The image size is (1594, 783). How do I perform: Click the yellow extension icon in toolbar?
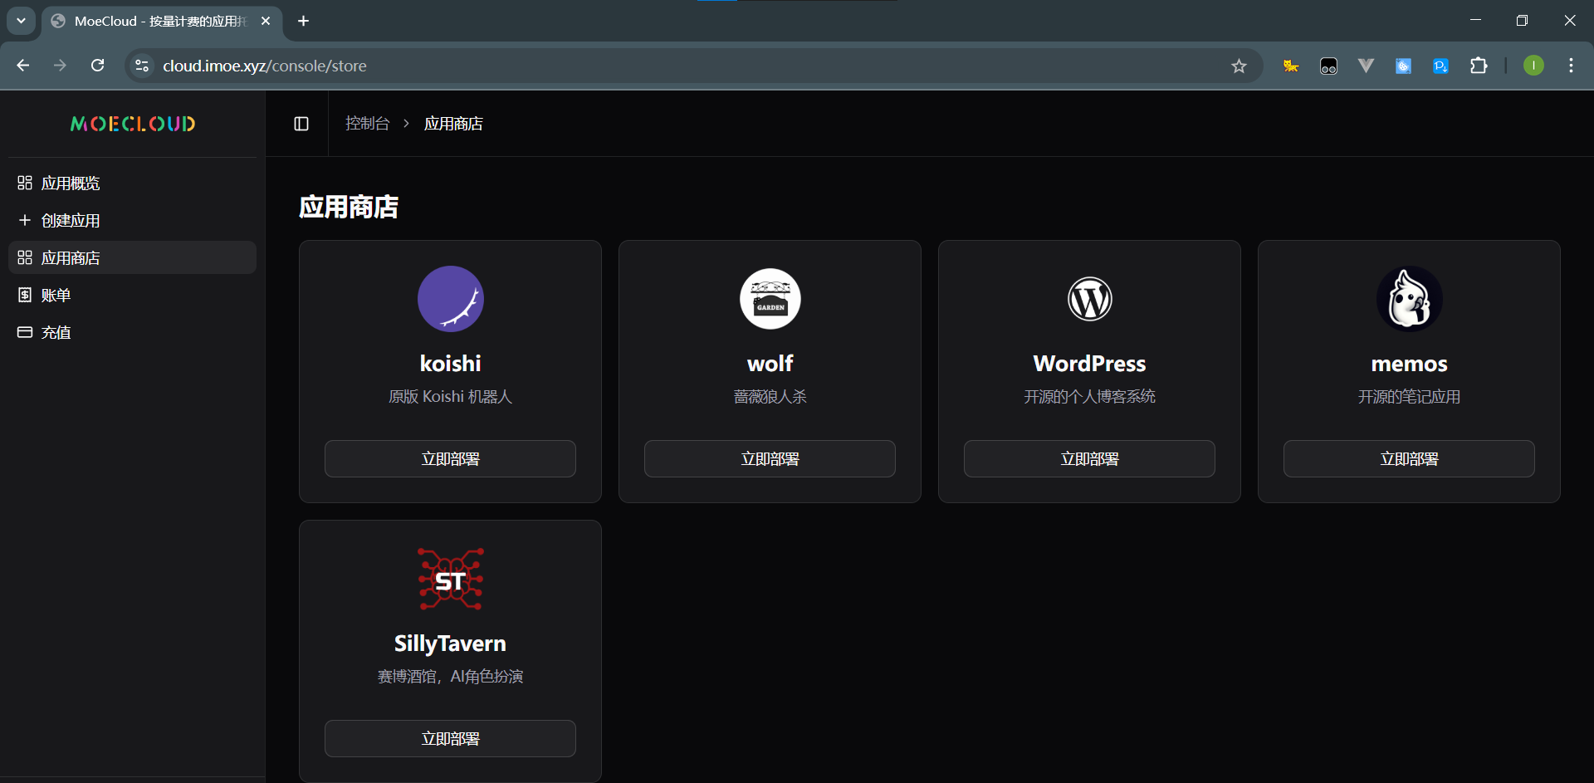click(1291, 66)
